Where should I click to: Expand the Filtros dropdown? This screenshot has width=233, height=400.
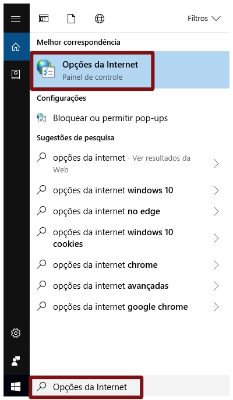(204, 19)
